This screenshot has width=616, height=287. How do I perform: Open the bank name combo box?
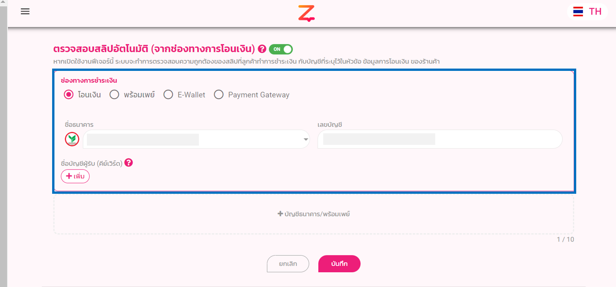click(x=193, y=139)
